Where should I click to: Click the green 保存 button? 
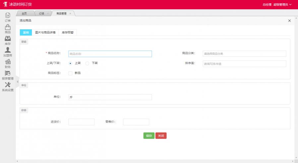point(149,136)
